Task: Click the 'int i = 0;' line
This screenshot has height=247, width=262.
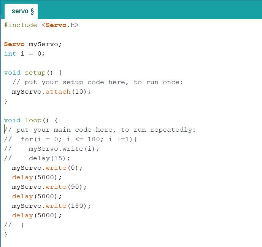Action: (24, 54)
